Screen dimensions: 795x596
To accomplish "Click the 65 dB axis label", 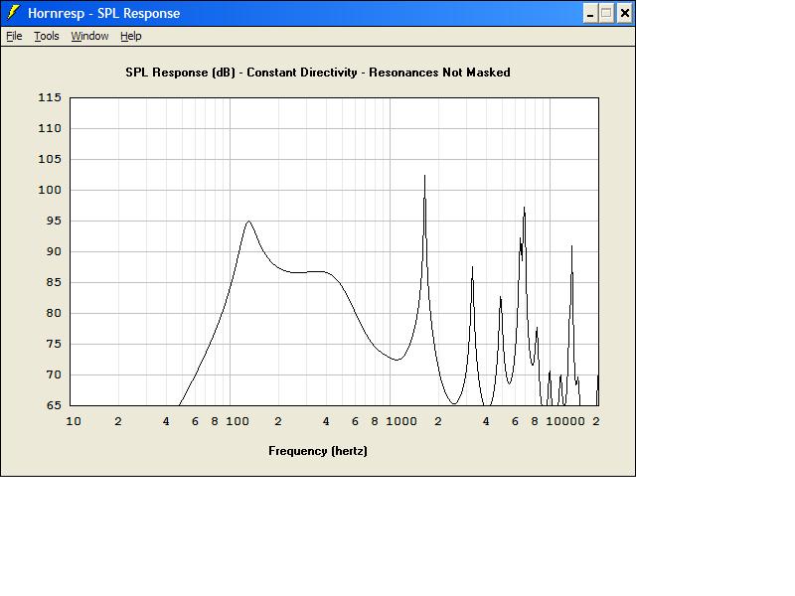I will pyautogui.click(x=54, y=405).
